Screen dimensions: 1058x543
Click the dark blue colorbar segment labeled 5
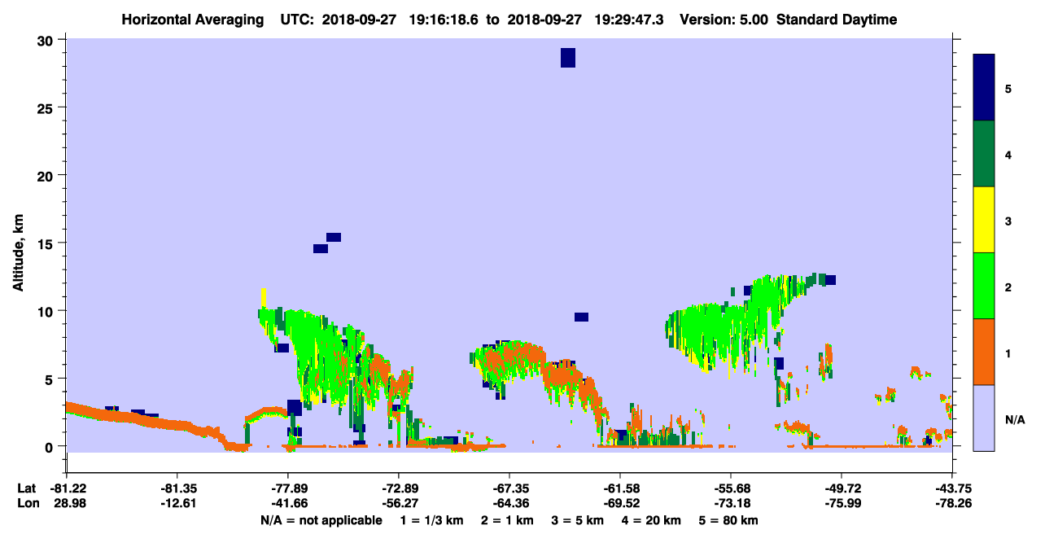click(984, 88)
